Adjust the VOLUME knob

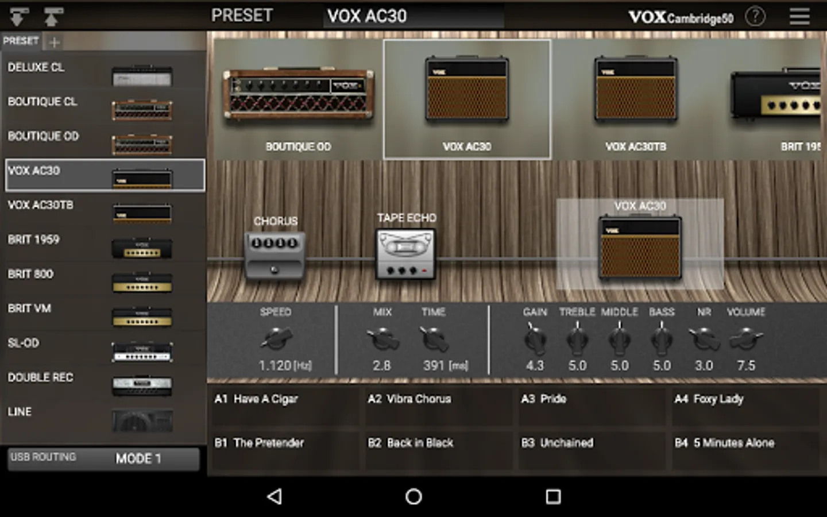(746, 339)
